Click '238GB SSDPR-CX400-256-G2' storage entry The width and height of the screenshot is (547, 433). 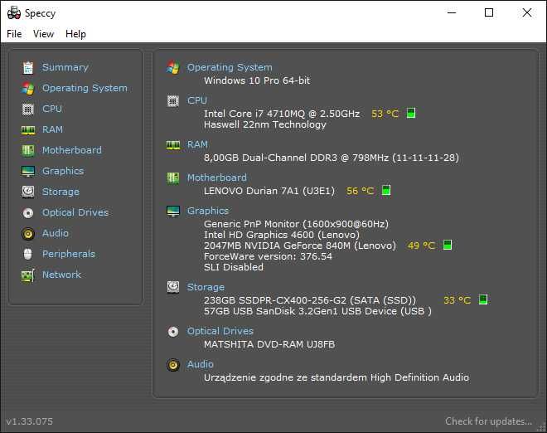click(x=310, y=300)
